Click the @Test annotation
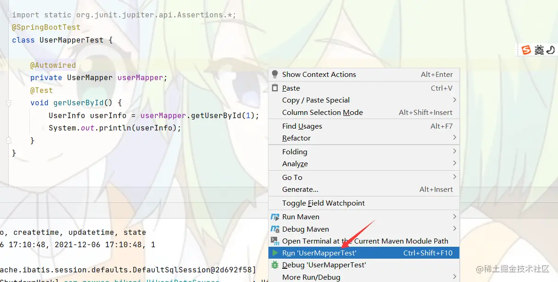The height and width of the screenshot is (282, 558). tap(42, 90)
